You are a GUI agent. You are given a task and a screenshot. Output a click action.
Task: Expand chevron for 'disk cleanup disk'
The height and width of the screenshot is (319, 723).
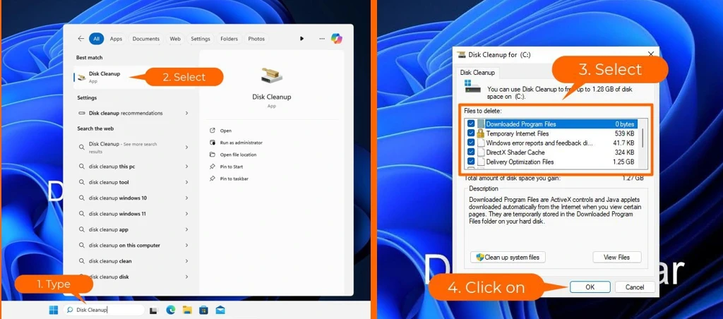click(x=186, y=277)
